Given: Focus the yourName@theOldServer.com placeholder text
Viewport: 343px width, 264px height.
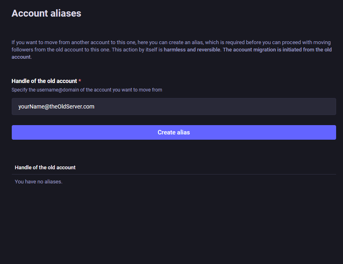Looking at the screenshot, I should coord(56,106).
